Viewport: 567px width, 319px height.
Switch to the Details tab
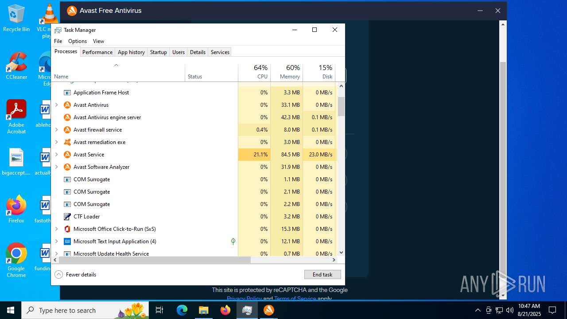point(198,52)
